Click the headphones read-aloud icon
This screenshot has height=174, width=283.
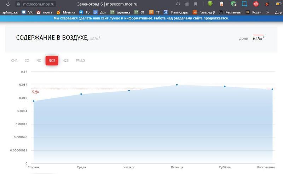tap(178, 4)
